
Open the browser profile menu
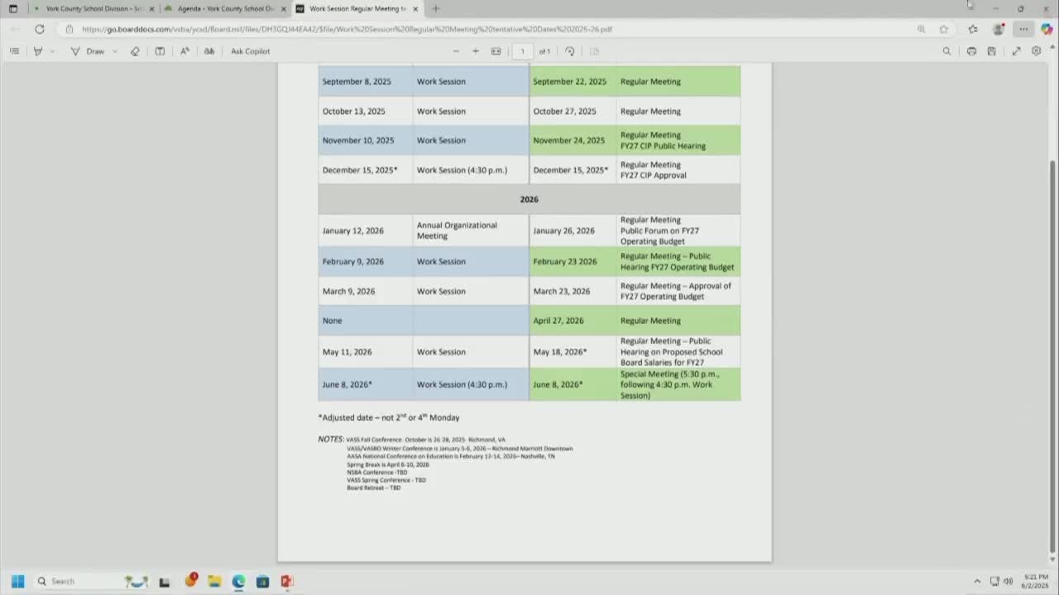pyautogui.click(x=999, y=29)
